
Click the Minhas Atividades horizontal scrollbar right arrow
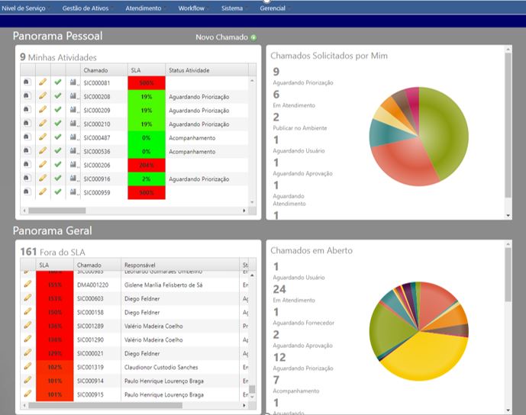tap(245, 211)
